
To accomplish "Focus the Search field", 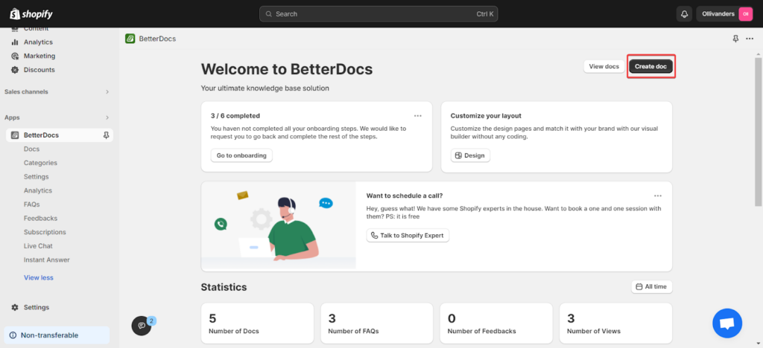I will [379, 14].
